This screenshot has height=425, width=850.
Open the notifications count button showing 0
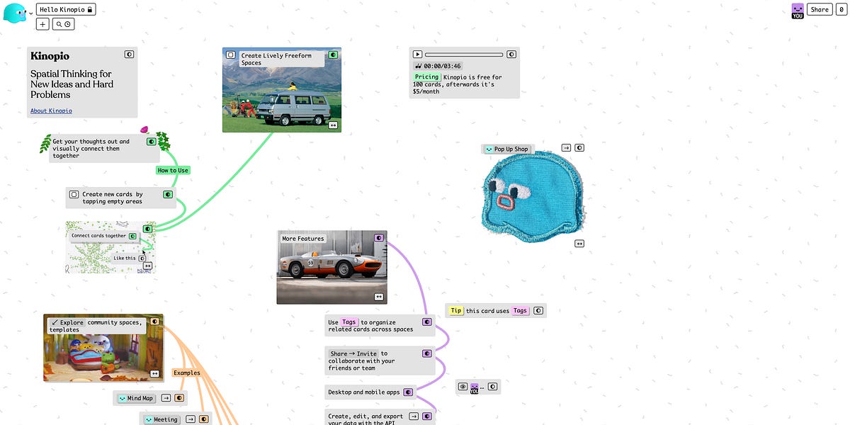(841, 10)
